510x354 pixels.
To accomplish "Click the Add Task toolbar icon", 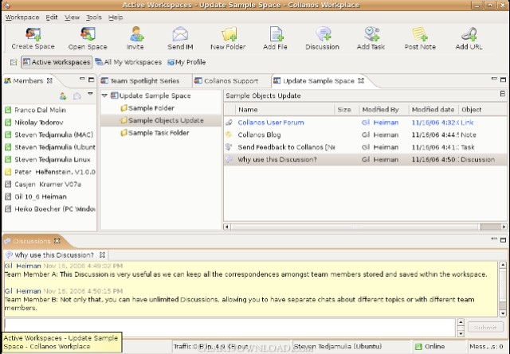I will (371, 34).
